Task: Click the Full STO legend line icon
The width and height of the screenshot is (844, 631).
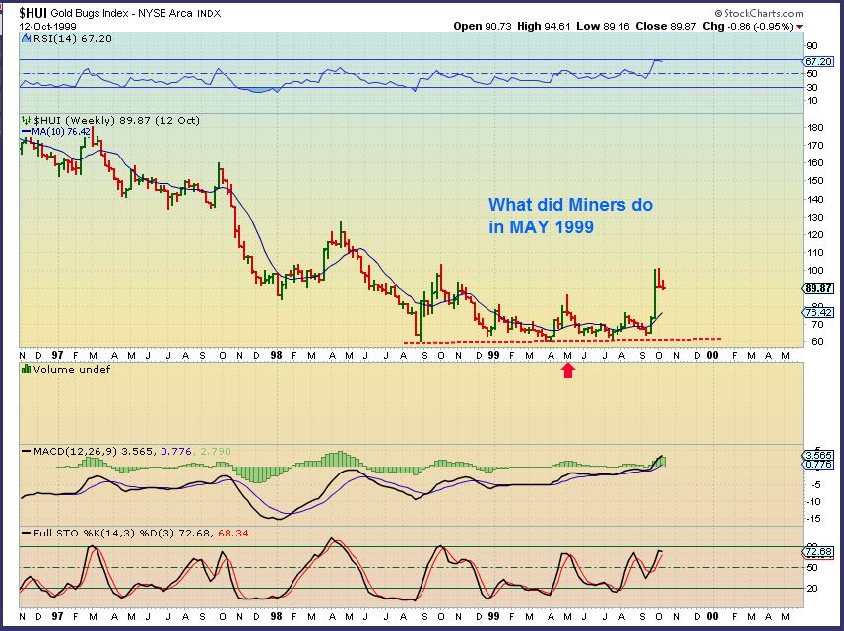Action: pos(27,532)
